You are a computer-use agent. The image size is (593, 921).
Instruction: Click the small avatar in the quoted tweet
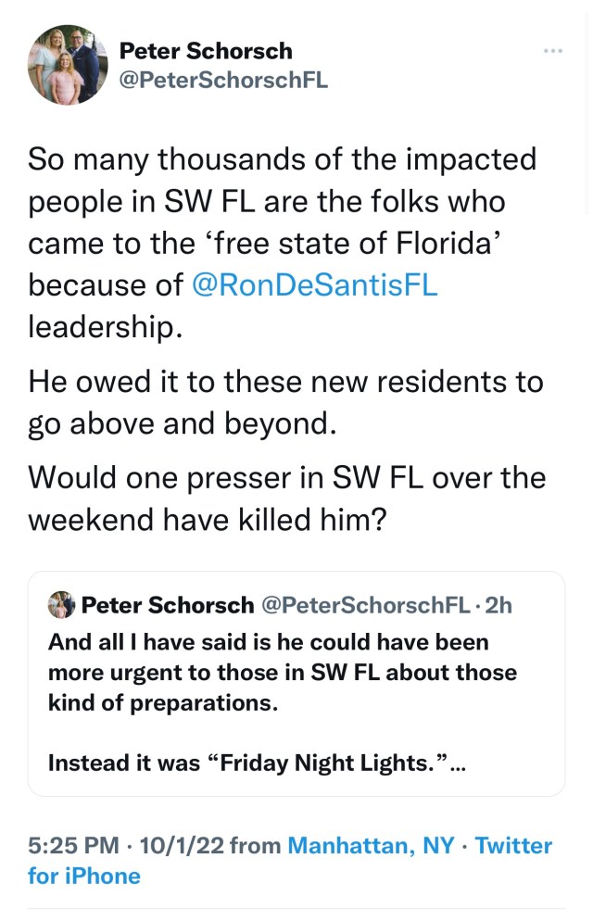(61, 605)
